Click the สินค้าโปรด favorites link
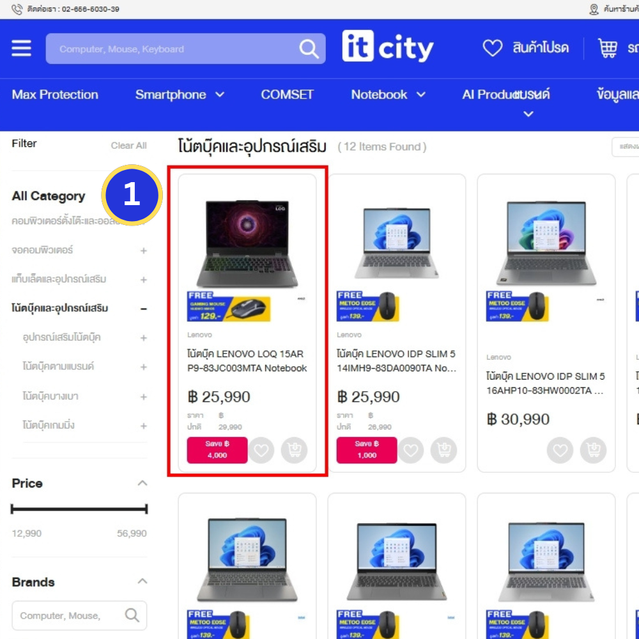Image resolution: width=639 pixels, height=639 pixels. click(x=541, y=48)
